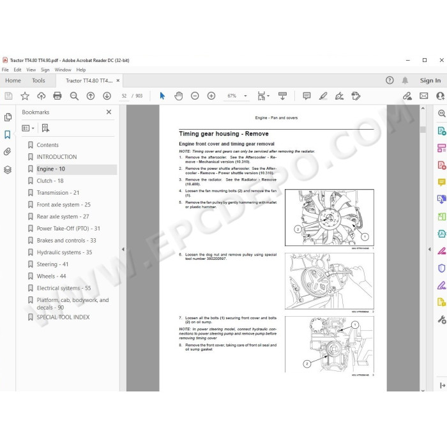
Task: Open Electrical systems - 55 bookmark
Action: 64,288
